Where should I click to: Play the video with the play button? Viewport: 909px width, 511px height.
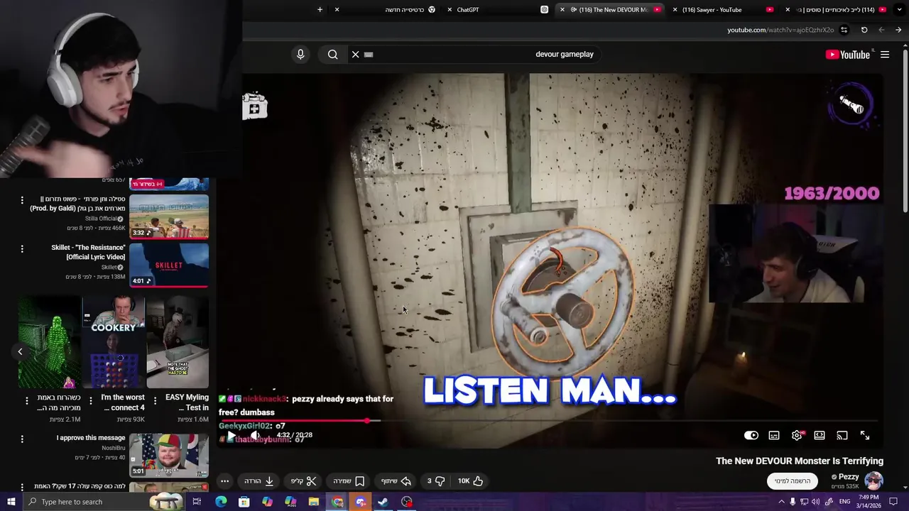231,435
